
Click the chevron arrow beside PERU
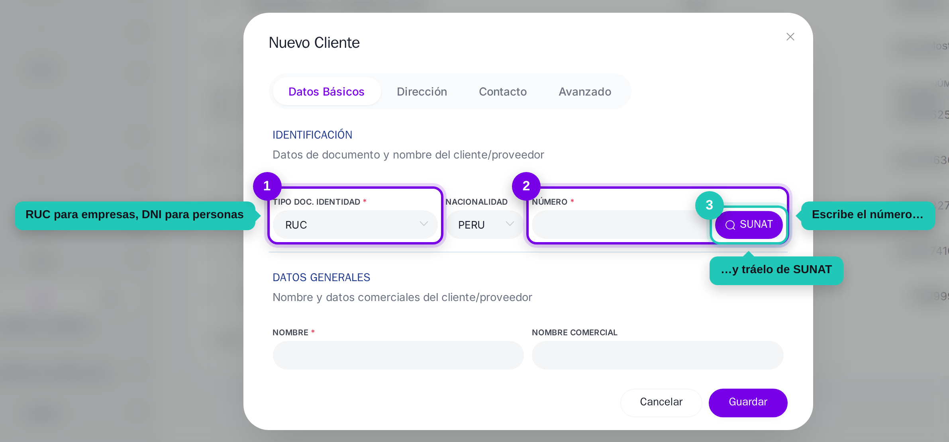[x=510, y=224]
